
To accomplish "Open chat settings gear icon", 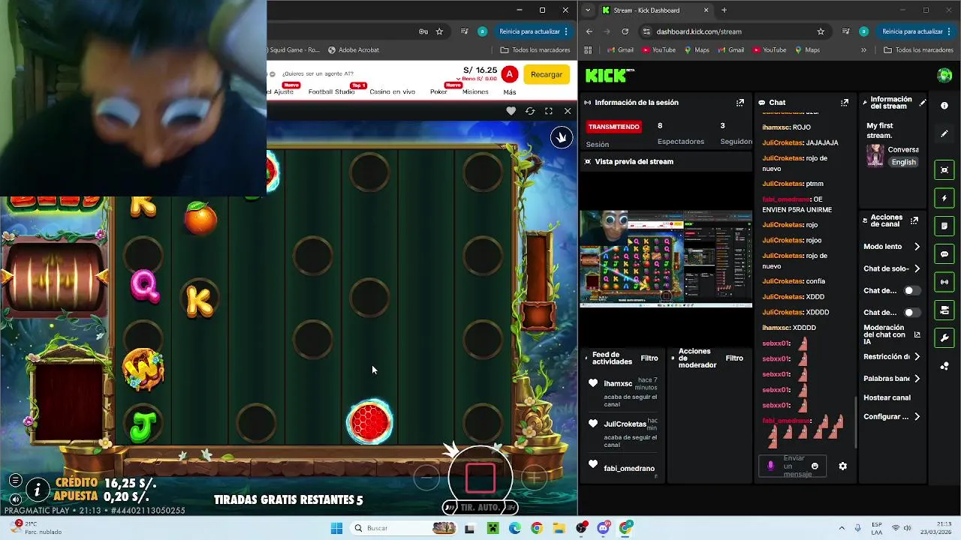I will click(842, 466).
